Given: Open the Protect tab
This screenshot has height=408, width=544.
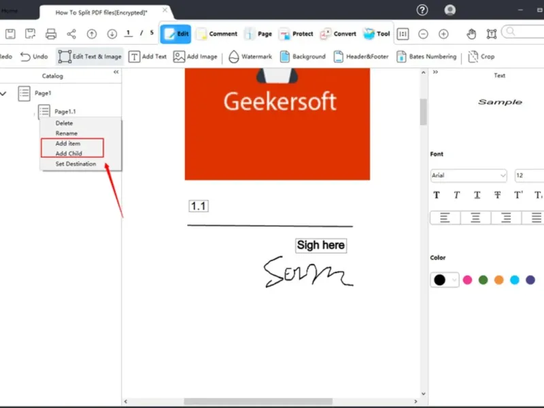Looking at the screenshot, I should pos(296,33).
